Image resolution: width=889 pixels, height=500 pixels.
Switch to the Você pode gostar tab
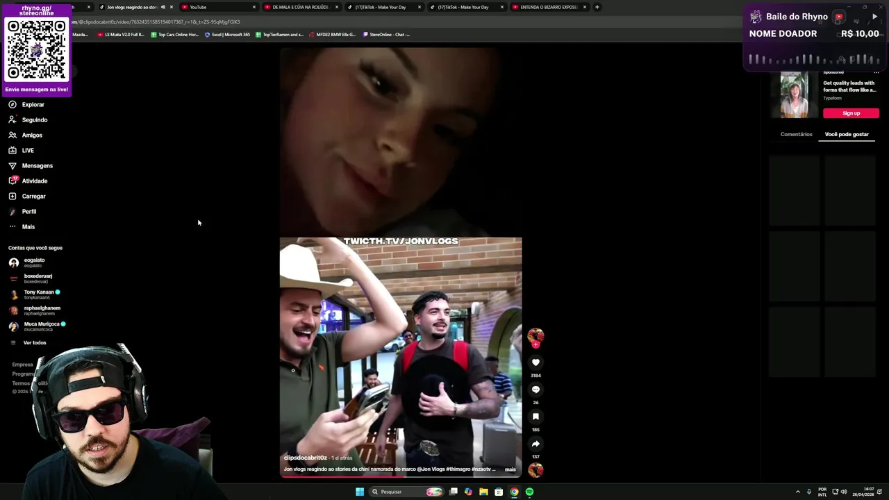point(847,134)
